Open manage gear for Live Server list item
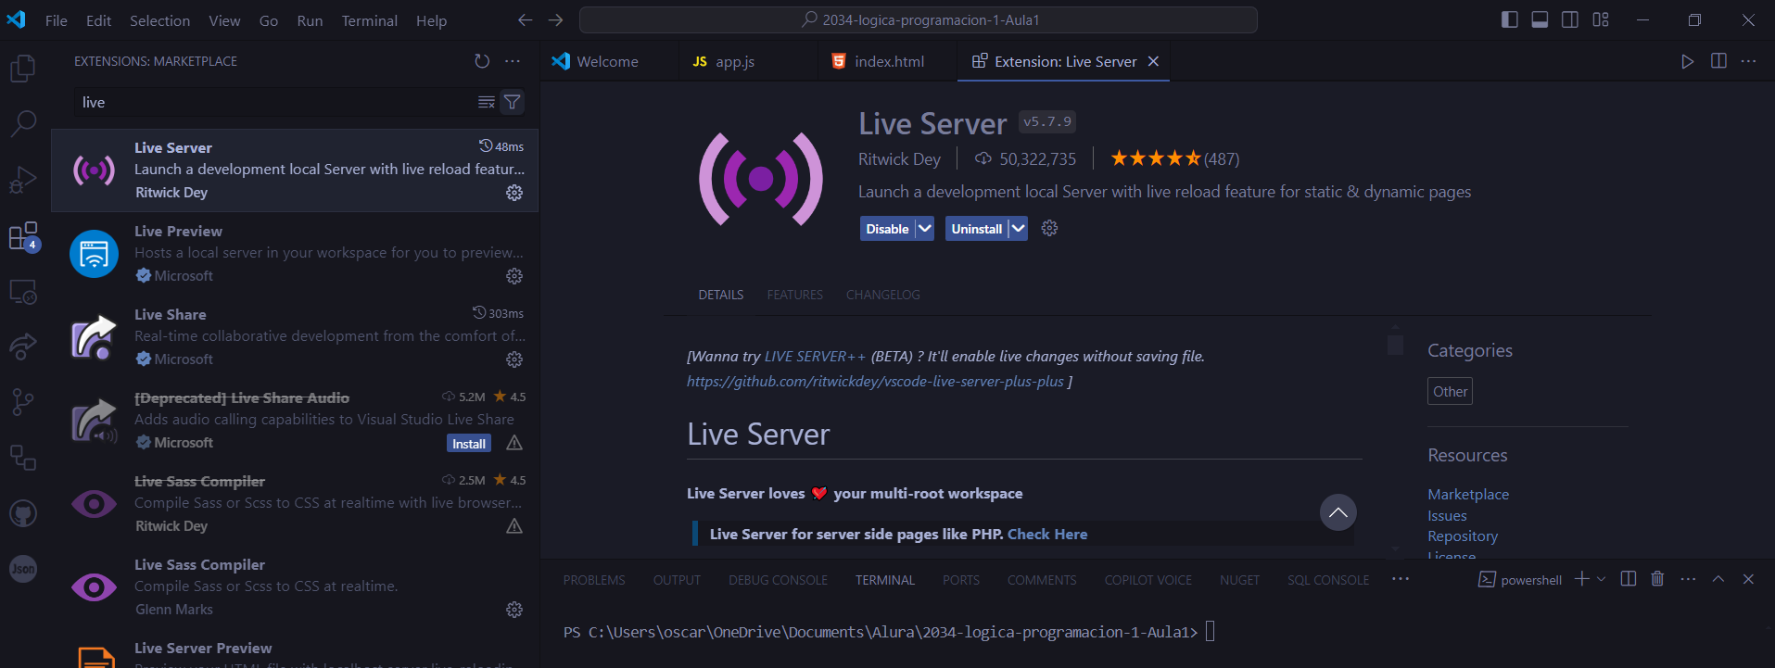 tap(514, 193)
